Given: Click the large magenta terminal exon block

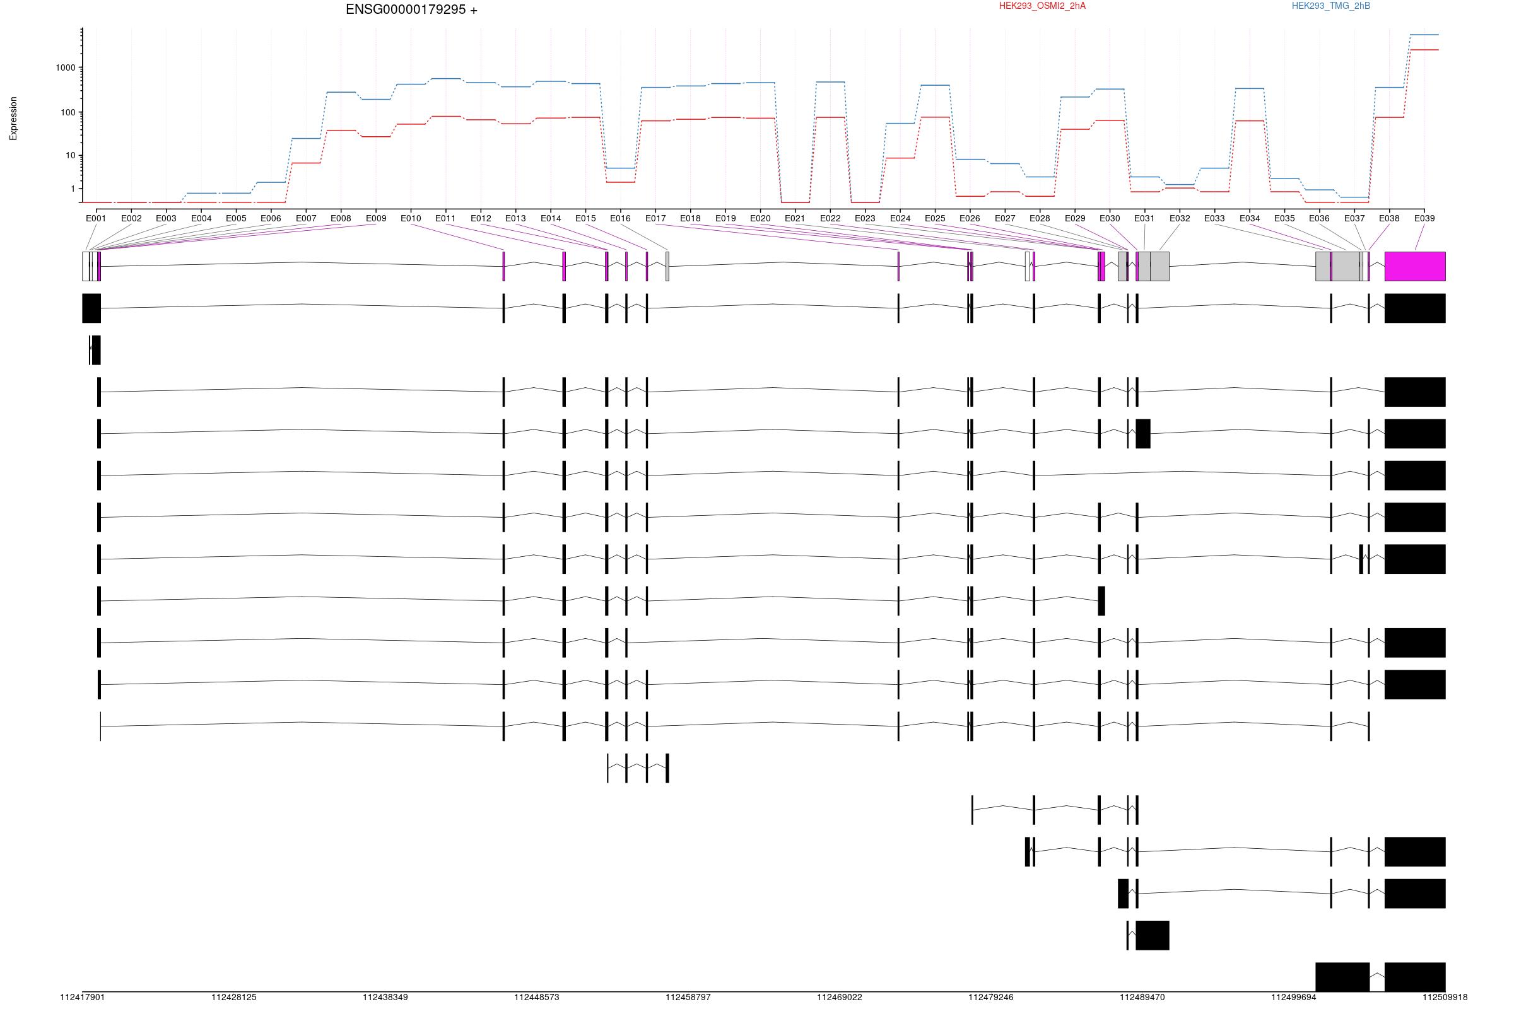Looking at the screenshot, I should [1416, 266].
